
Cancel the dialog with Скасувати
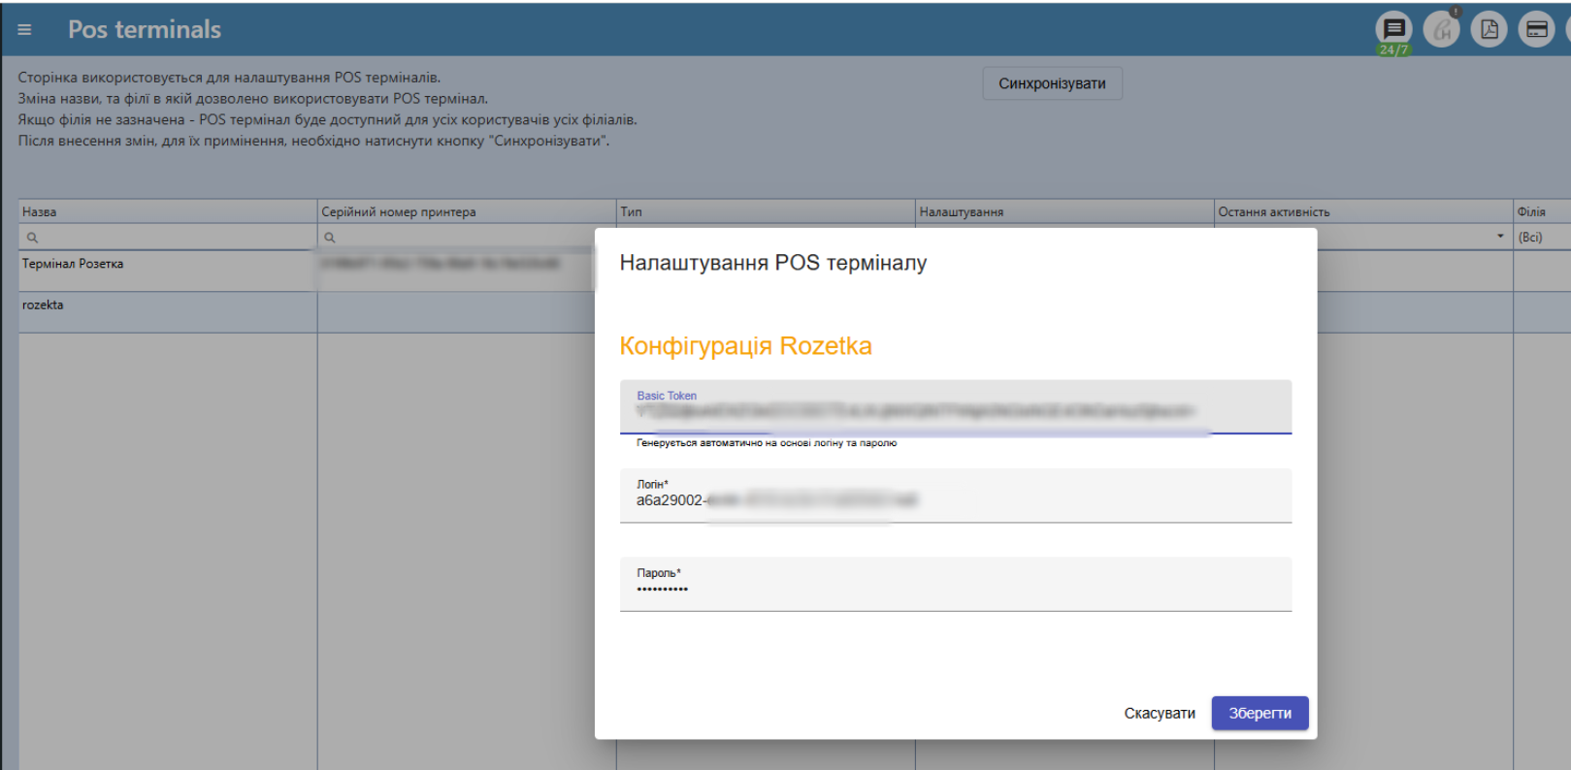(1160, 714)
